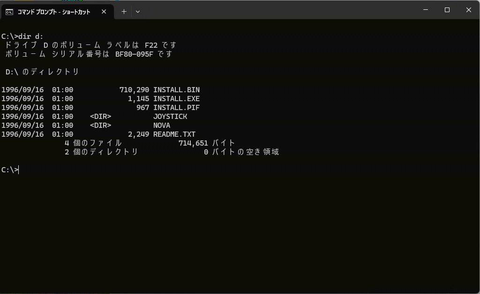Click the 'D:\ のディレクトリ' line
This screenshot has height=294, width=480.
coord(42,72)
